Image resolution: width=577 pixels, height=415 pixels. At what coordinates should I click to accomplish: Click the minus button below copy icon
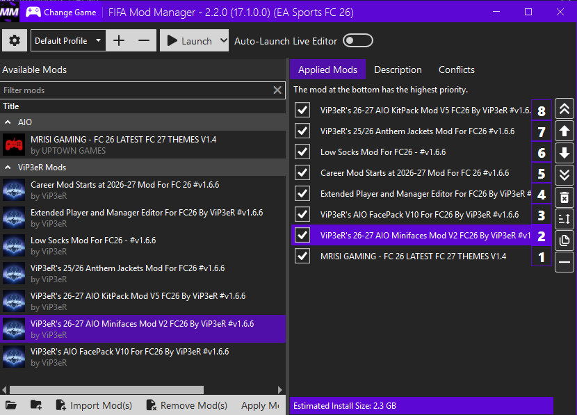coord(564,262)
